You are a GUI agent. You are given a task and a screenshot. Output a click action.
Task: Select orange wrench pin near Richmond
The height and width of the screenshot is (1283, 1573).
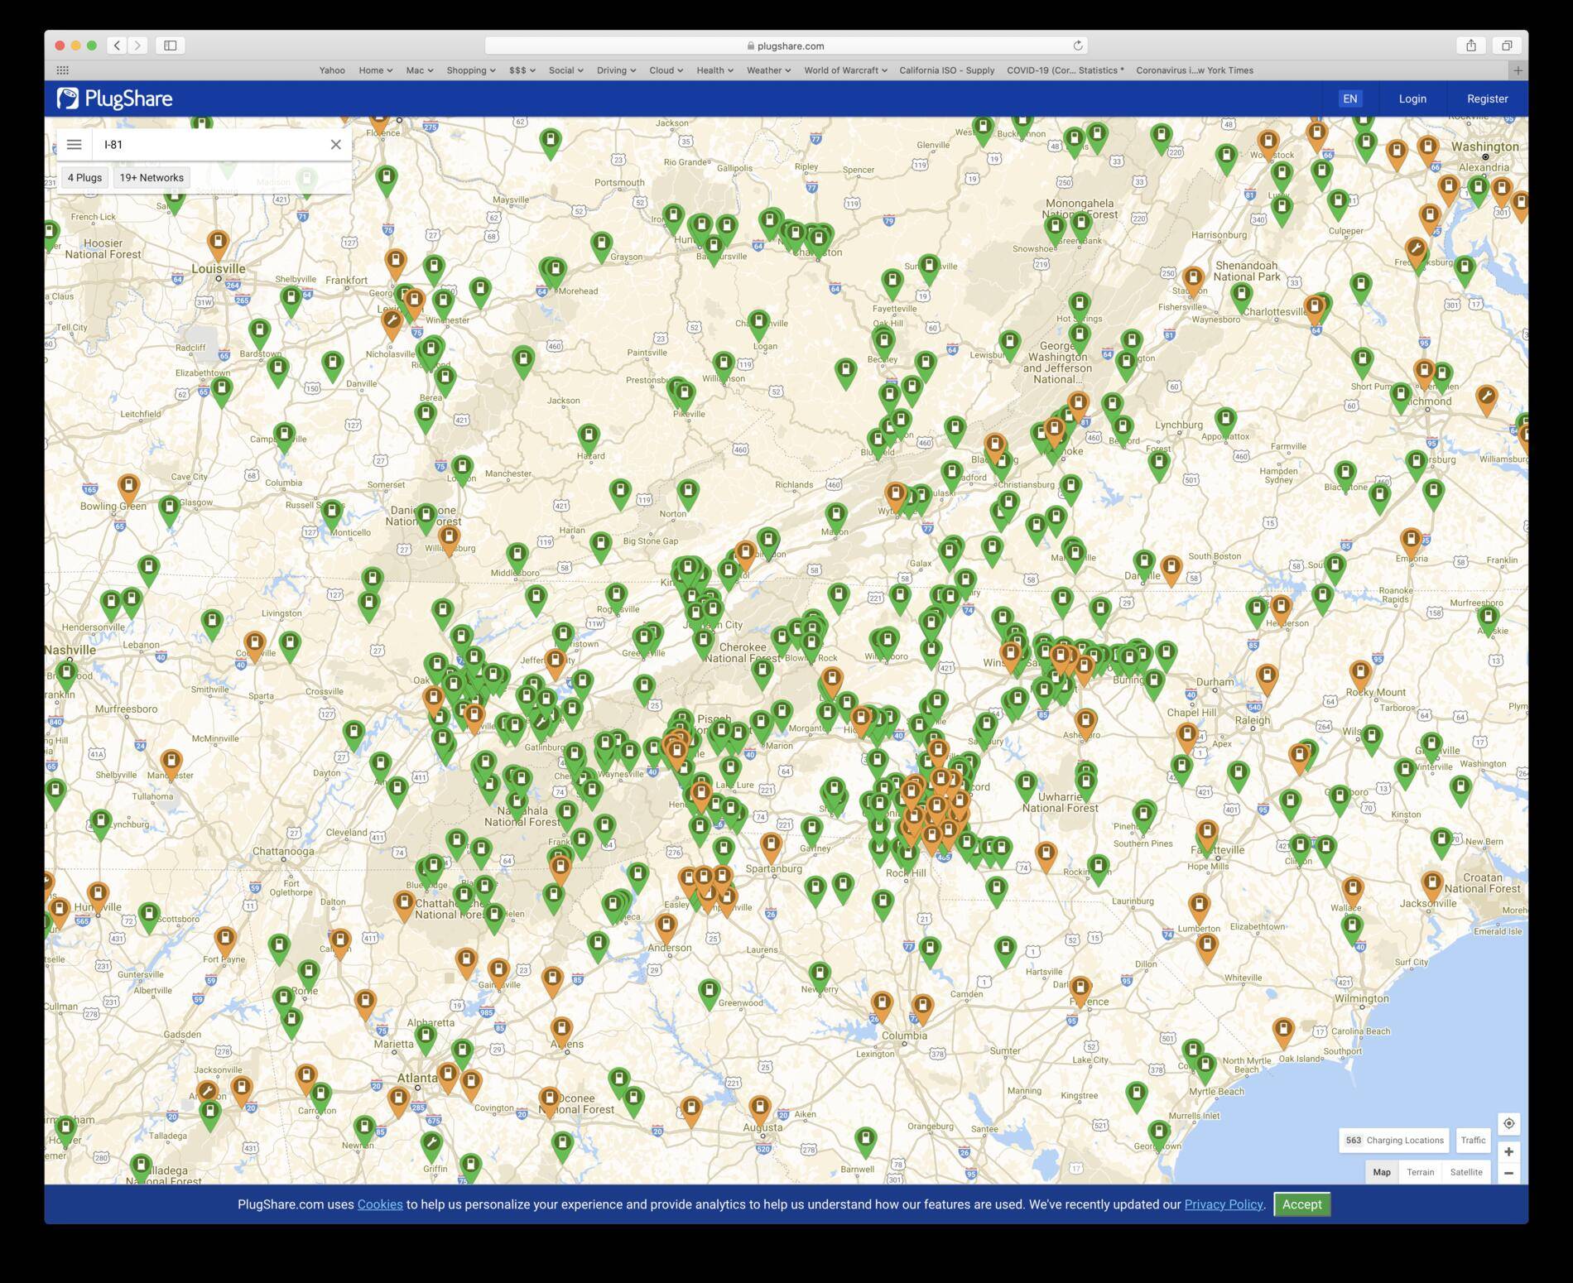coord(1487,397)
